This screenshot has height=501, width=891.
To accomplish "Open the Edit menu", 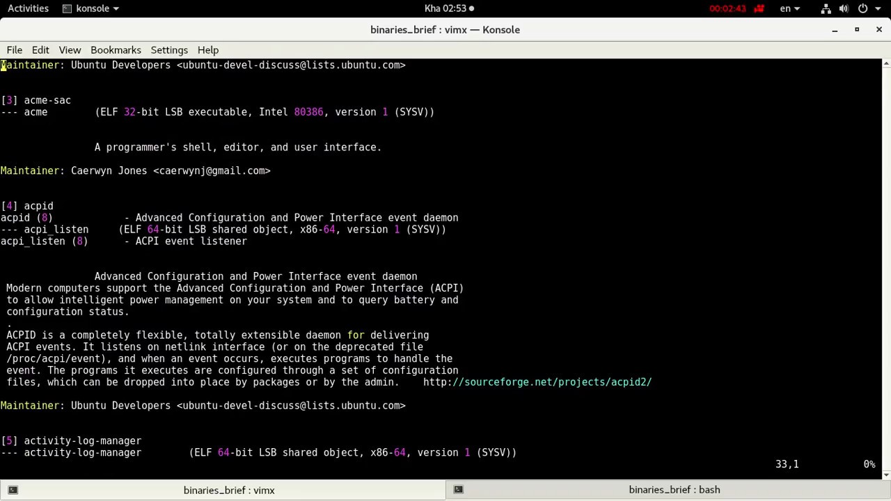I will tap(40, 50).
